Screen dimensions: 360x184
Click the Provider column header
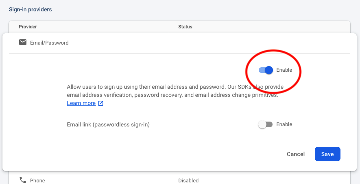tap(28, 27)
